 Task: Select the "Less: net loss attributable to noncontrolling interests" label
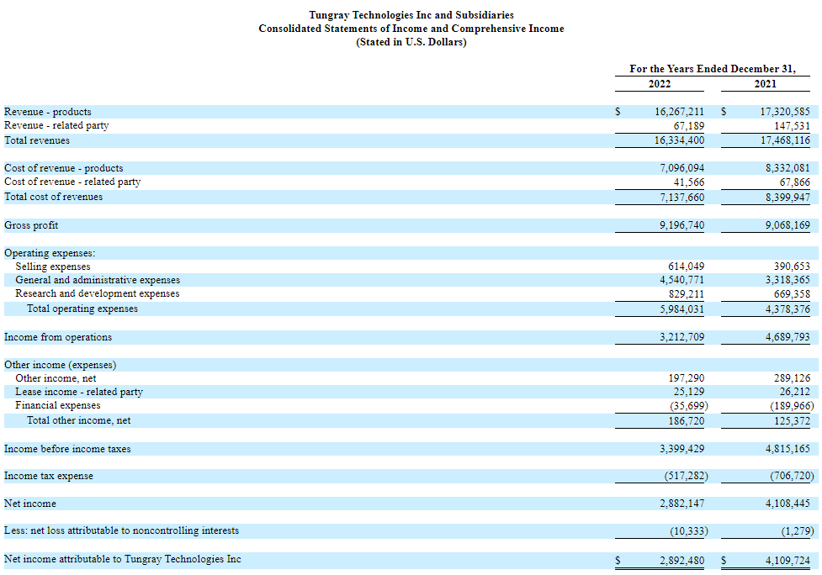tap(122, 530)
